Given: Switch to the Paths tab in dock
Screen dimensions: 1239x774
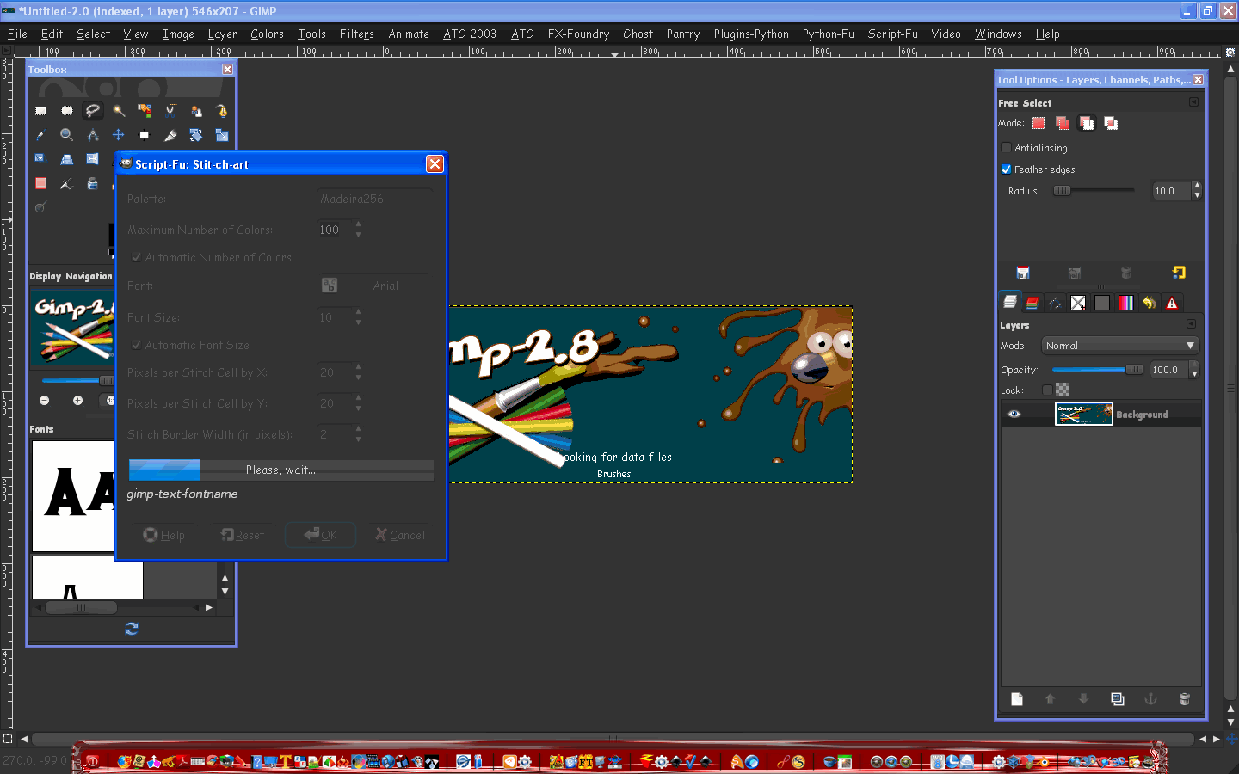Looking at the screenshot, I should 1055,303.
